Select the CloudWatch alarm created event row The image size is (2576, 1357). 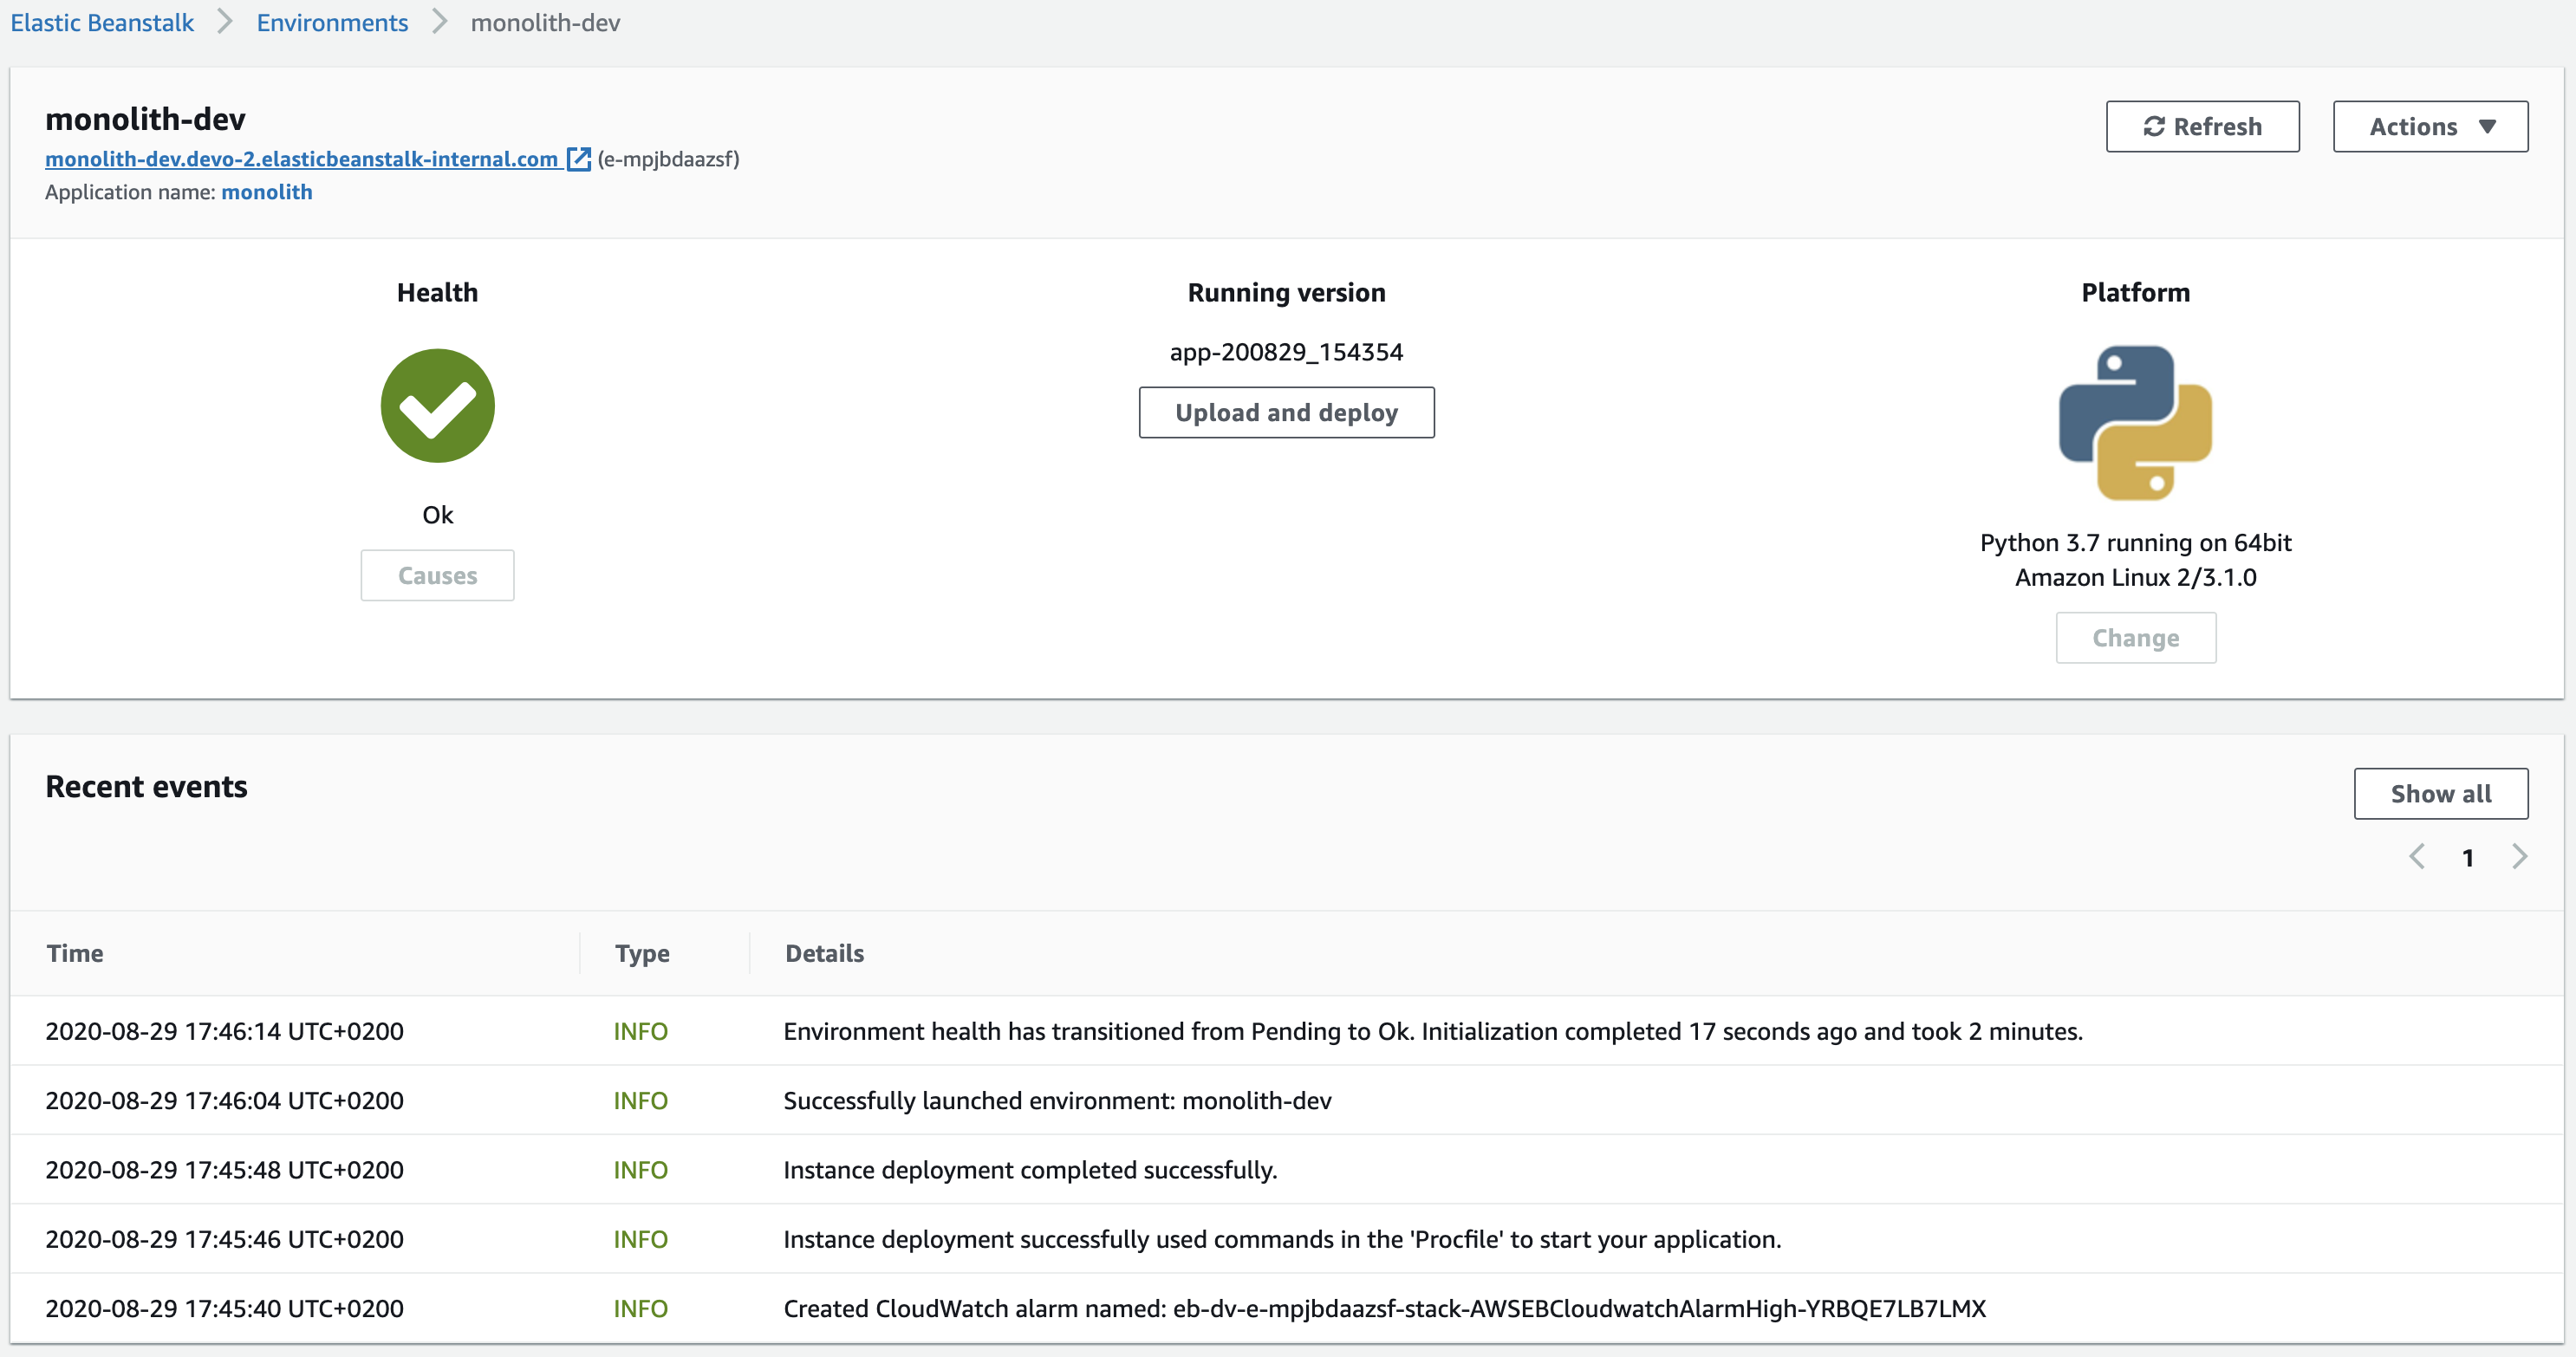(1384, 1308)
